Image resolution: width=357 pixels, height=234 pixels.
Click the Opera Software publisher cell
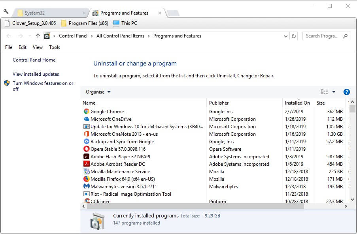point(225,149)
